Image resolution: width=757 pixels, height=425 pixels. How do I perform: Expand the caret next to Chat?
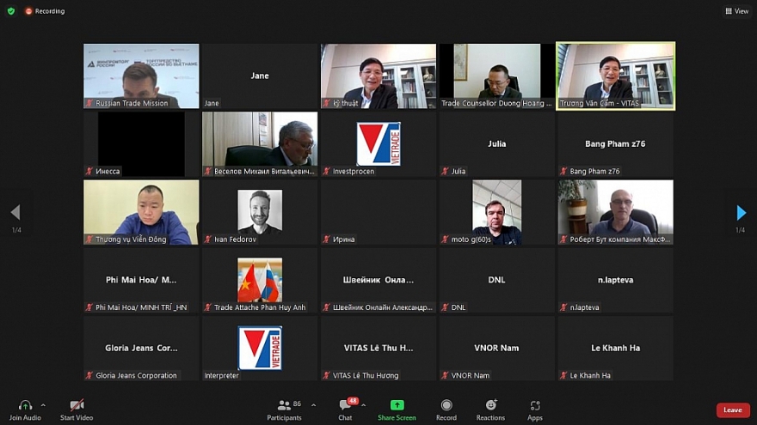point(364,405)
